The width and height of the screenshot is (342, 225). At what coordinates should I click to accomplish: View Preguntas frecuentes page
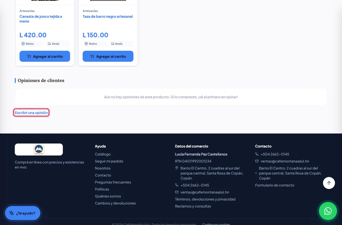point(113,182)
